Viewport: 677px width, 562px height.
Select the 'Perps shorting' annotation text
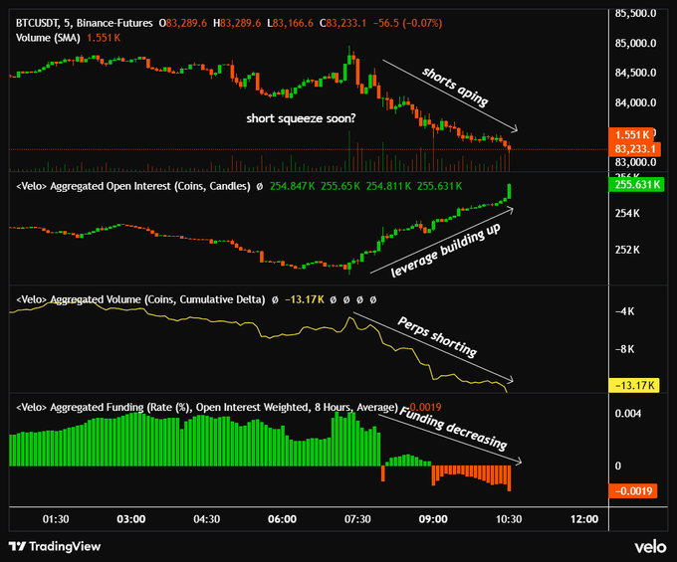pos(437,337)
